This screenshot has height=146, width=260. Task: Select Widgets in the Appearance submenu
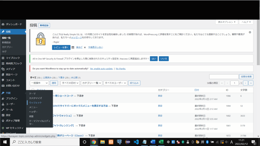tap(35, 103)
